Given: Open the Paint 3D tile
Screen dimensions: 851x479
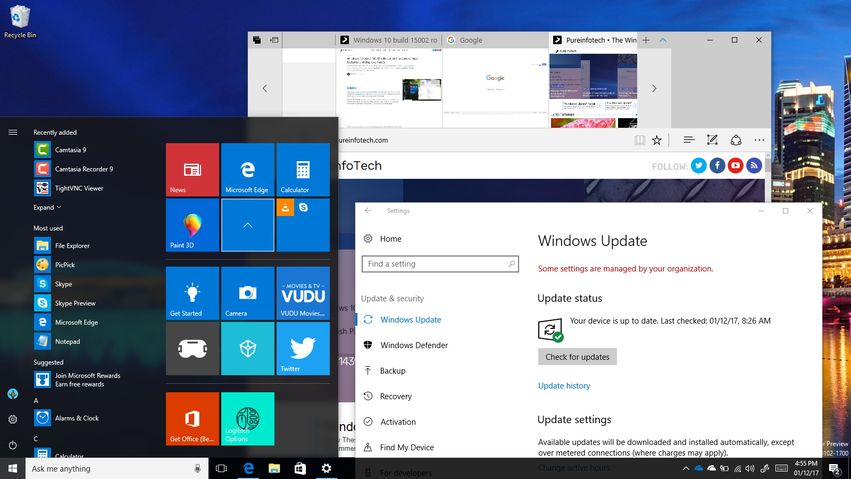Looking at the screenshot, I should (x=193, y=225).
